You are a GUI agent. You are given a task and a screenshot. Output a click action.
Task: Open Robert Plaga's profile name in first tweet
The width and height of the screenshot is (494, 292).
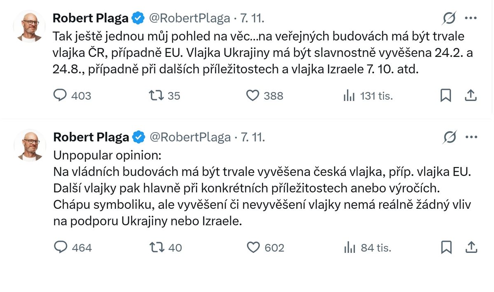tap(91, 18)
